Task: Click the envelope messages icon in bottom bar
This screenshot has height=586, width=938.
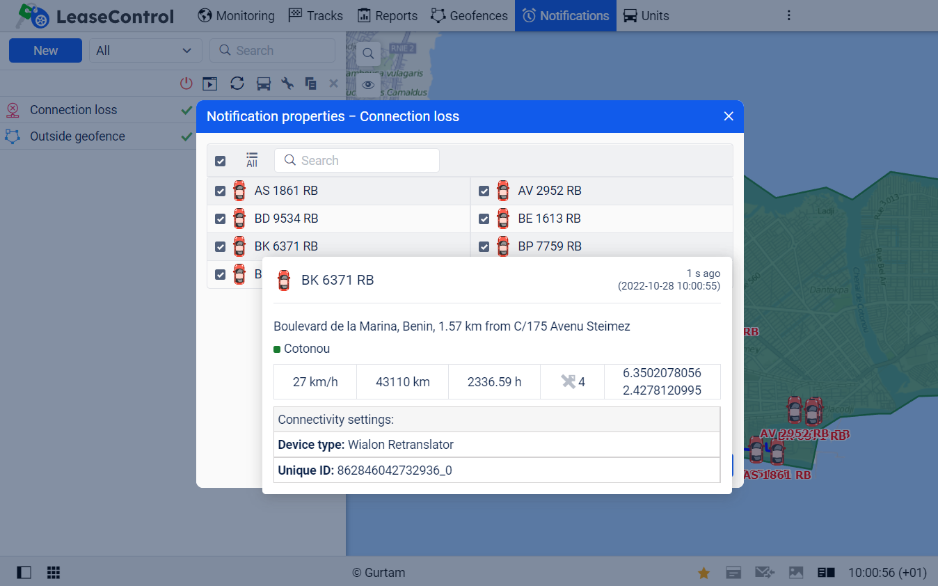Action: (x=764, y=573)
